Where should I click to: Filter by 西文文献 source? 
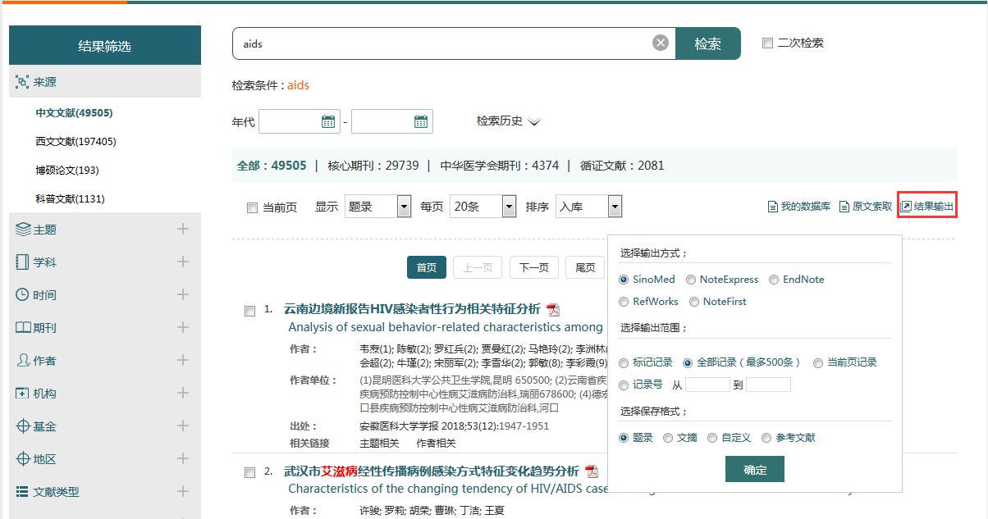point(75,142)
